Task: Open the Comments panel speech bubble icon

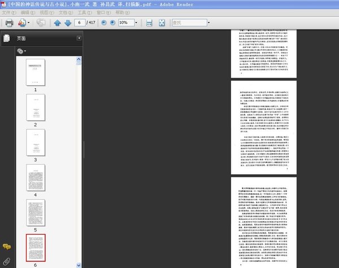Action: (x=7, y=247)
